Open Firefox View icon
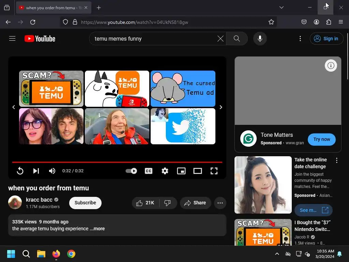Screen dimensions: 349x262 coord(7,8)
